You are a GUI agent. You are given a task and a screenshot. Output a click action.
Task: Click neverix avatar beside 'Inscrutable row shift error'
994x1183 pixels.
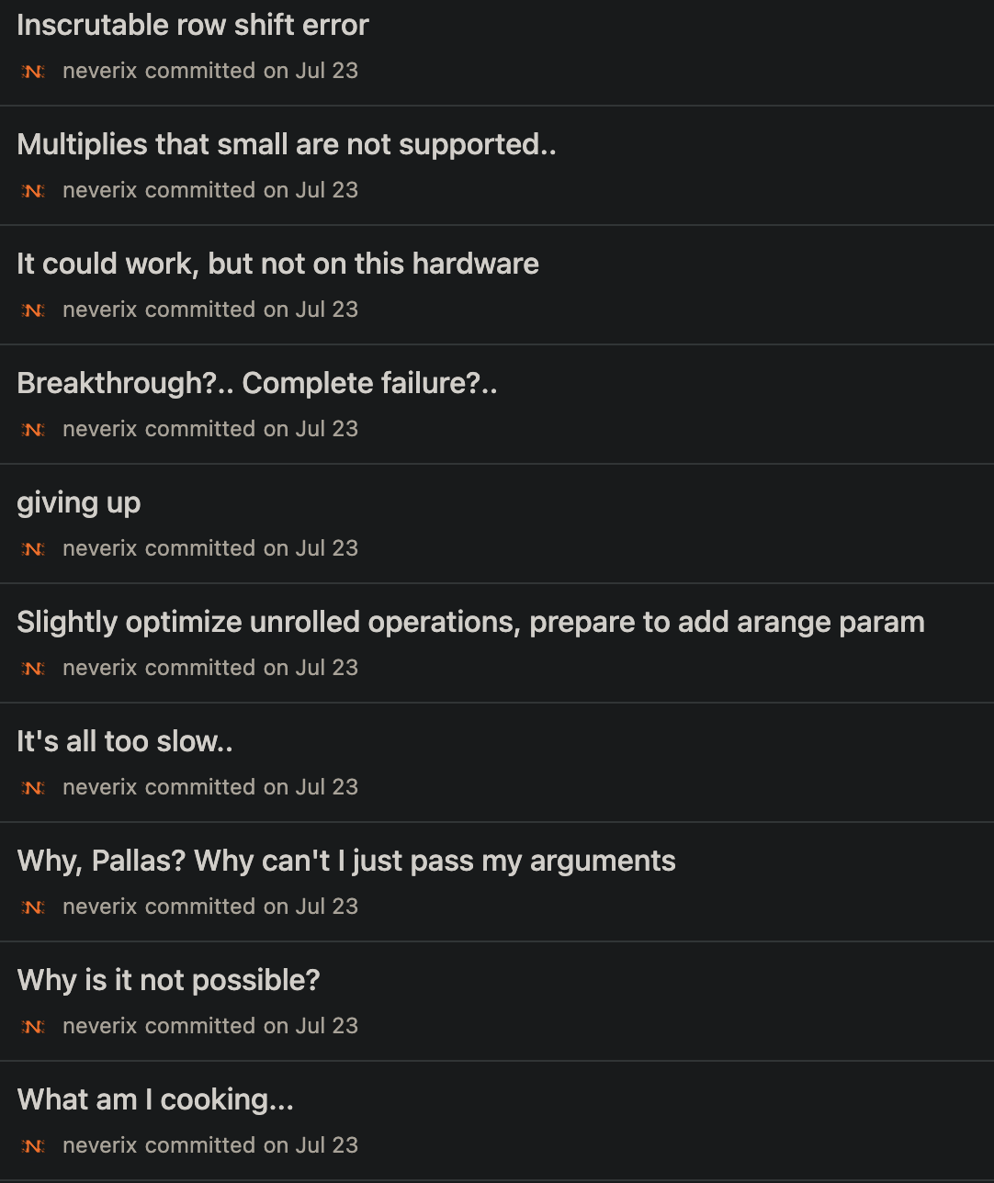coord(33,72)
